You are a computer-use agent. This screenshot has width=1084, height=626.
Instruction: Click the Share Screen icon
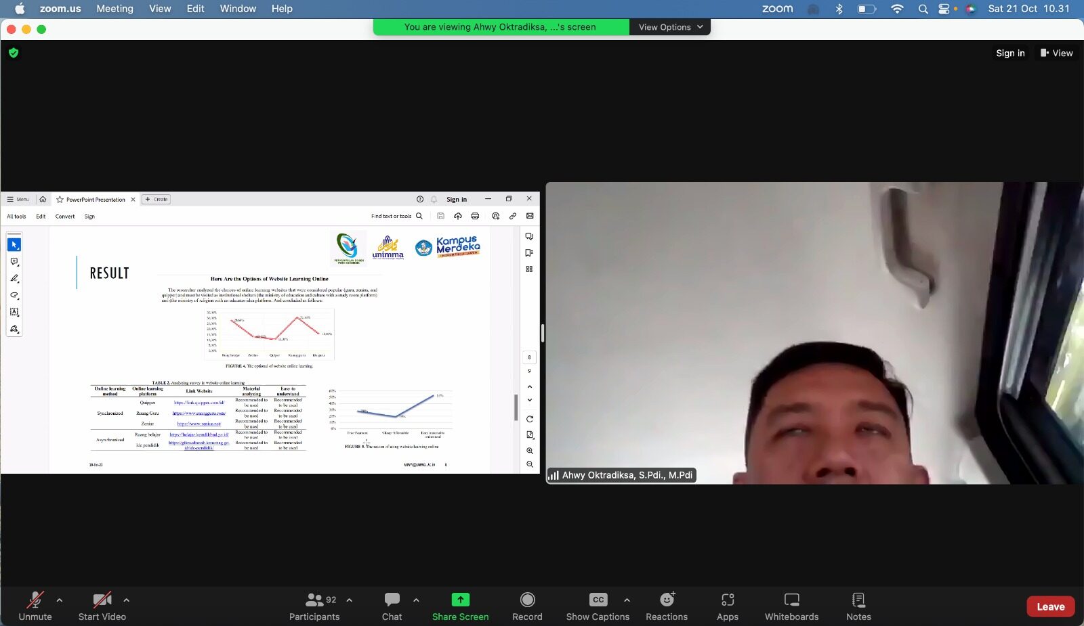click(x=460, y=600)
